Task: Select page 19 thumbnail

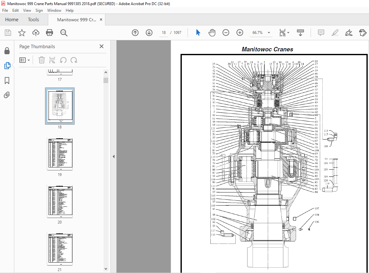Action: [x=60, y=154]
